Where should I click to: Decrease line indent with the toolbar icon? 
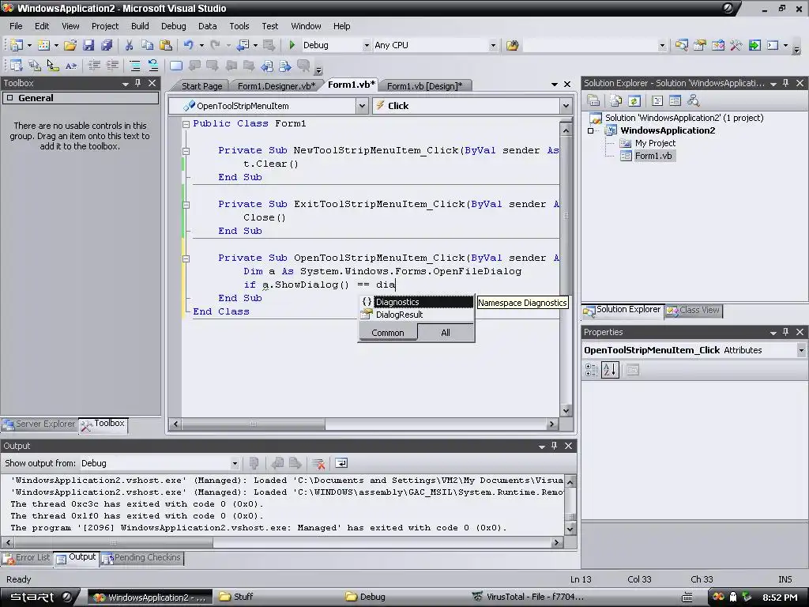(94, 66)
